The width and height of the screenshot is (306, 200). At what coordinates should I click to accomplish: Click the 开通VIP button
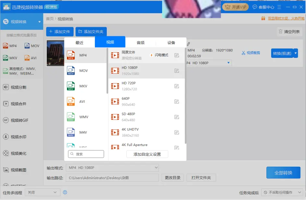click(x=236, y=7)
